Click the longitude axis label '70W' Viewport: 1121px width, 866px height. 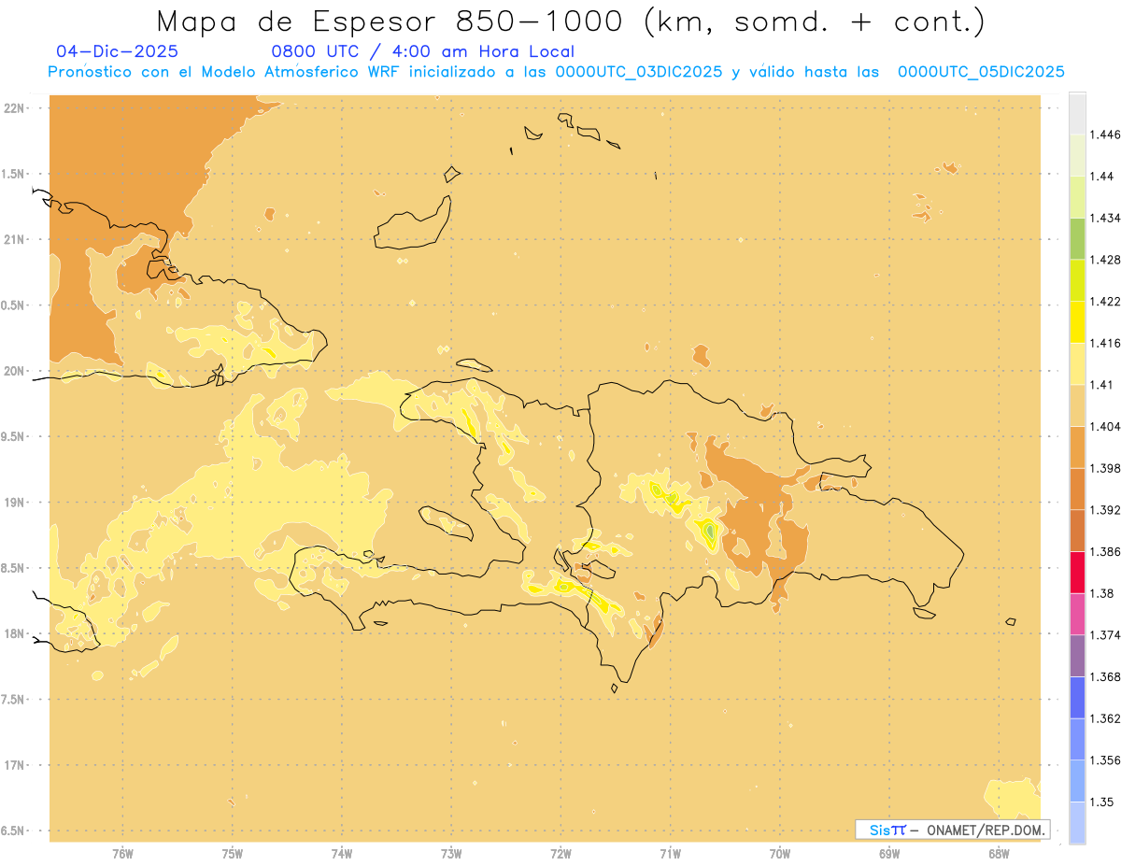pos(780,853)
